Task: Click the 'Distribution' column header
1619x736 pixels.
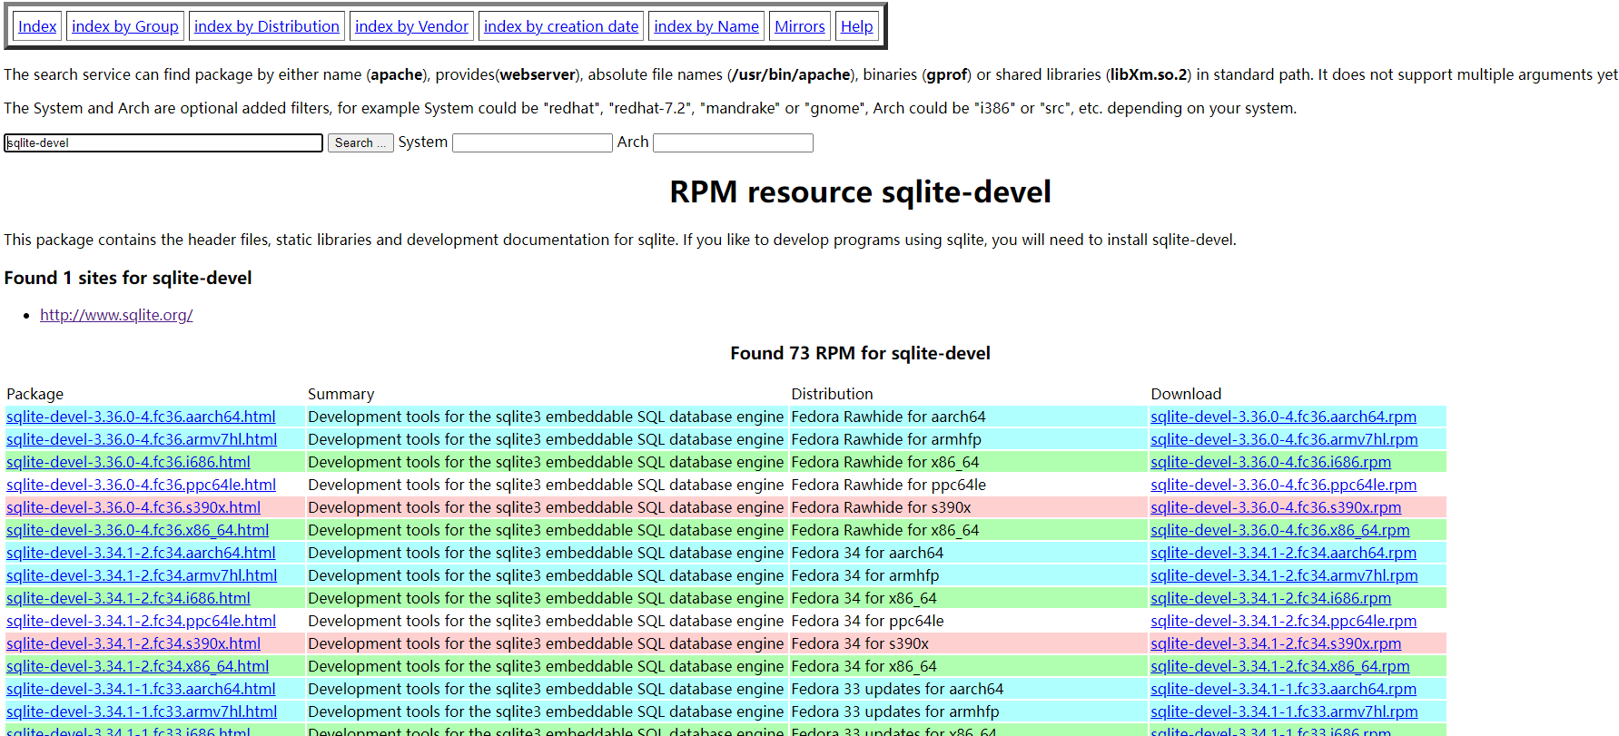Action: [832, 394]
